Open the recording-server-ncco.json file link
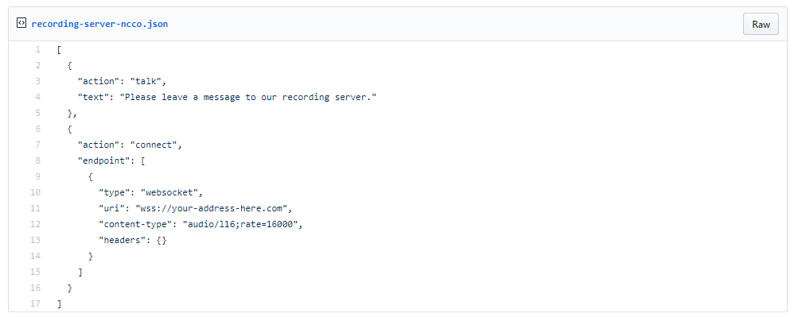Viewport: 794px width, 317px height. pyautogui.click(x=99, y=24)
